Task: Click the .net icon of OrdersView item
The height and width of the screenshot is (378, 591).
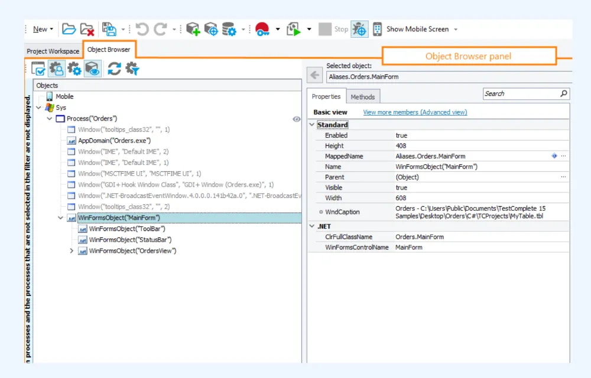Action: click(x=83, y=251)
